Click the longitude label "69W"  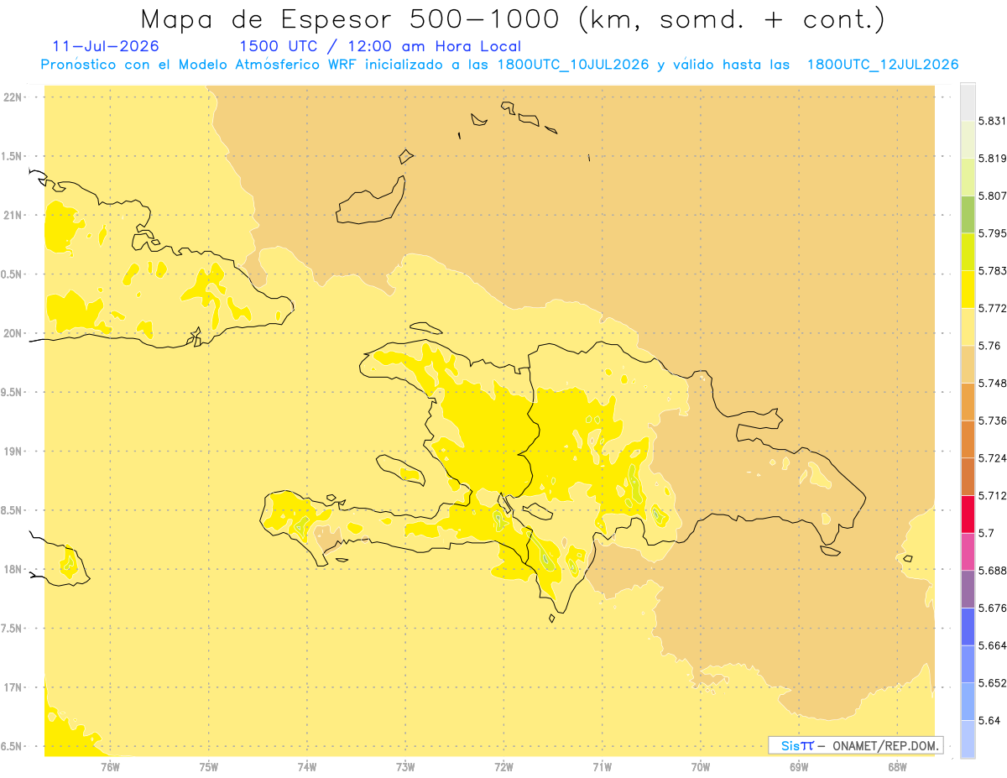point(799,766)
